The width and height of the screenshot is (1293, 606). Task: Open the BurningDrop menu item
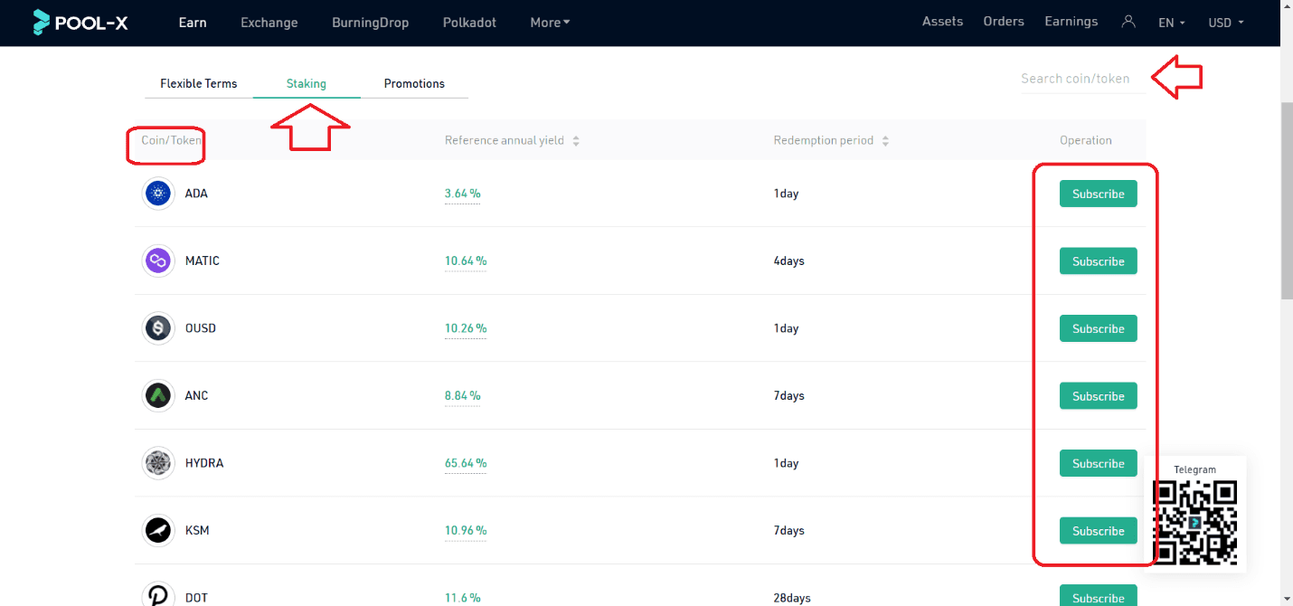click(x=371, y=23)
